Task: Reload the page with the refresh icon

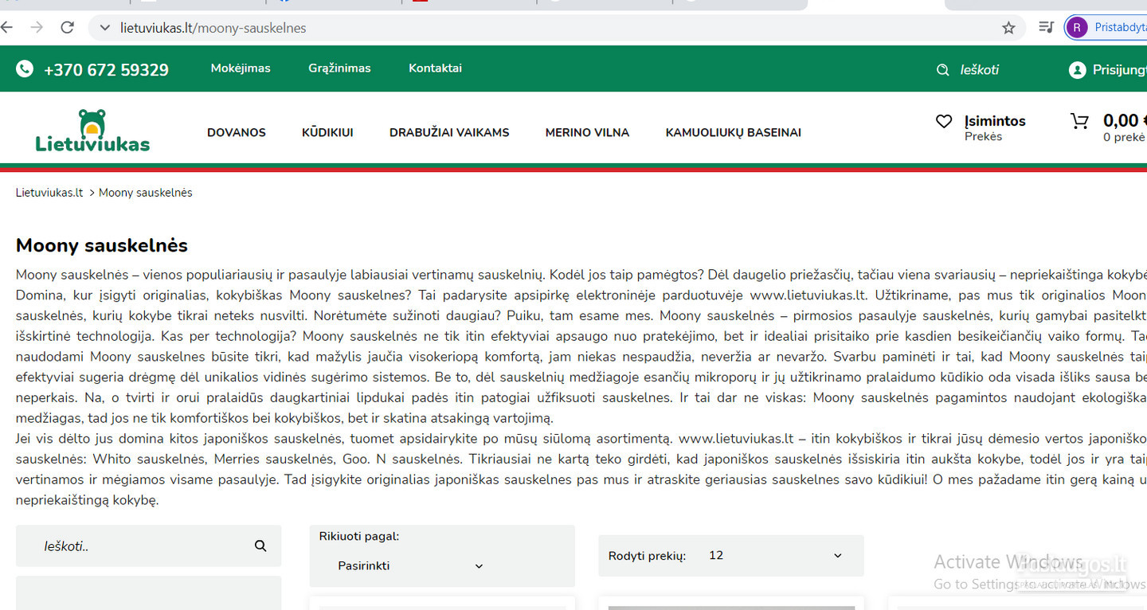Action: pos(68,28)
